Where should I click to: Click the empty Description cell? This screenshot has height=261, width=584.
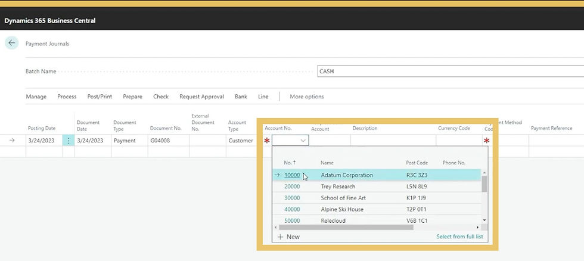pos(393,141)
